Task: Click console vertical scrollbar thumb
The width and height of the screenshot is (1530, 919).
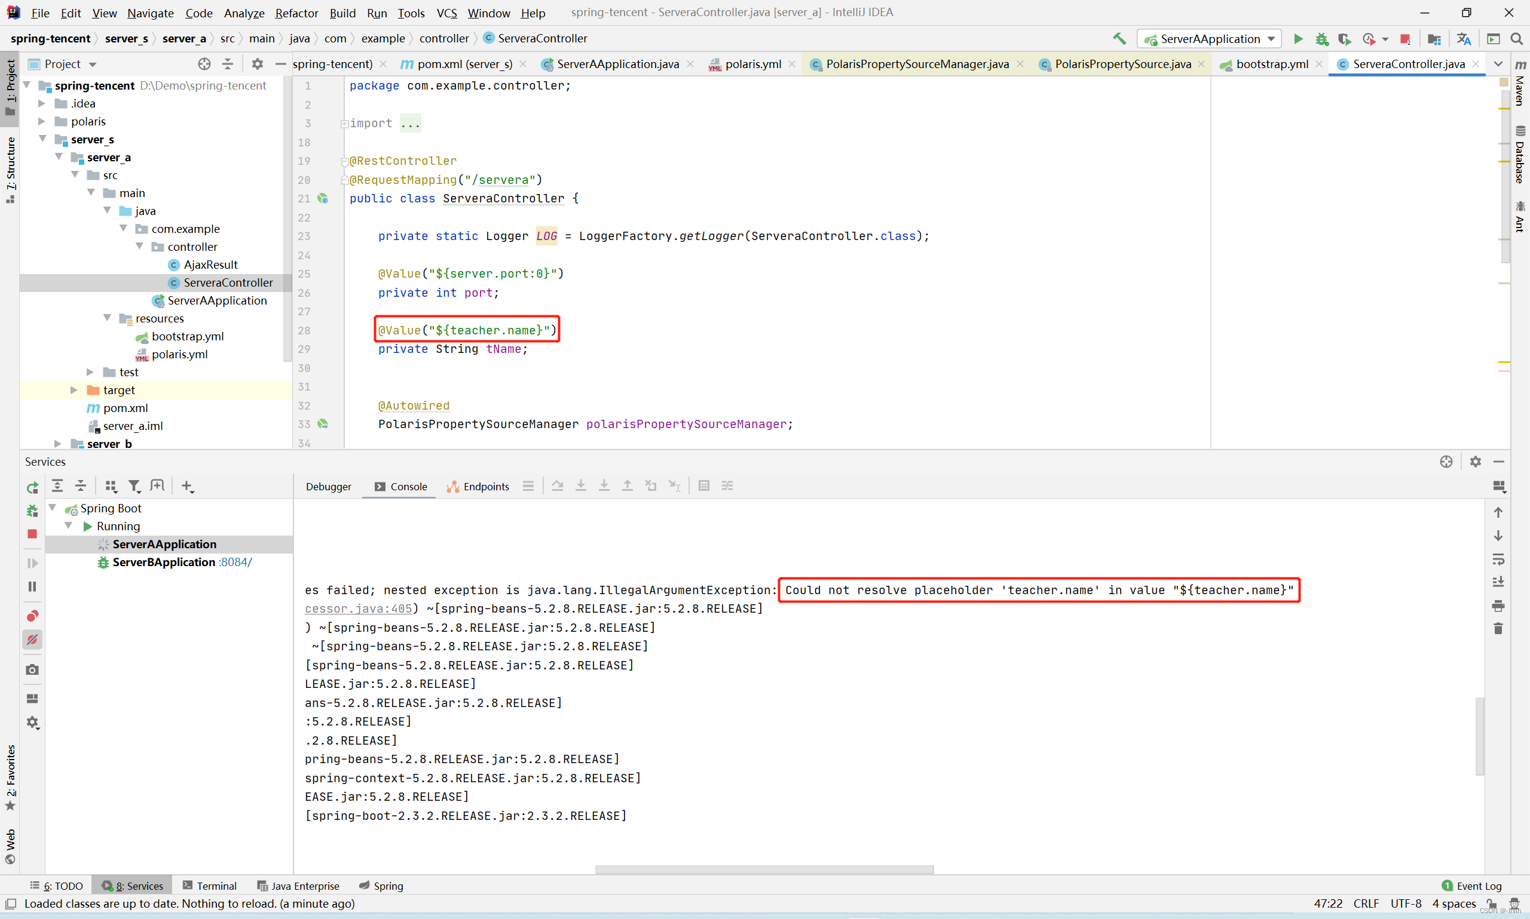Action: click(x=1480, y=736)
